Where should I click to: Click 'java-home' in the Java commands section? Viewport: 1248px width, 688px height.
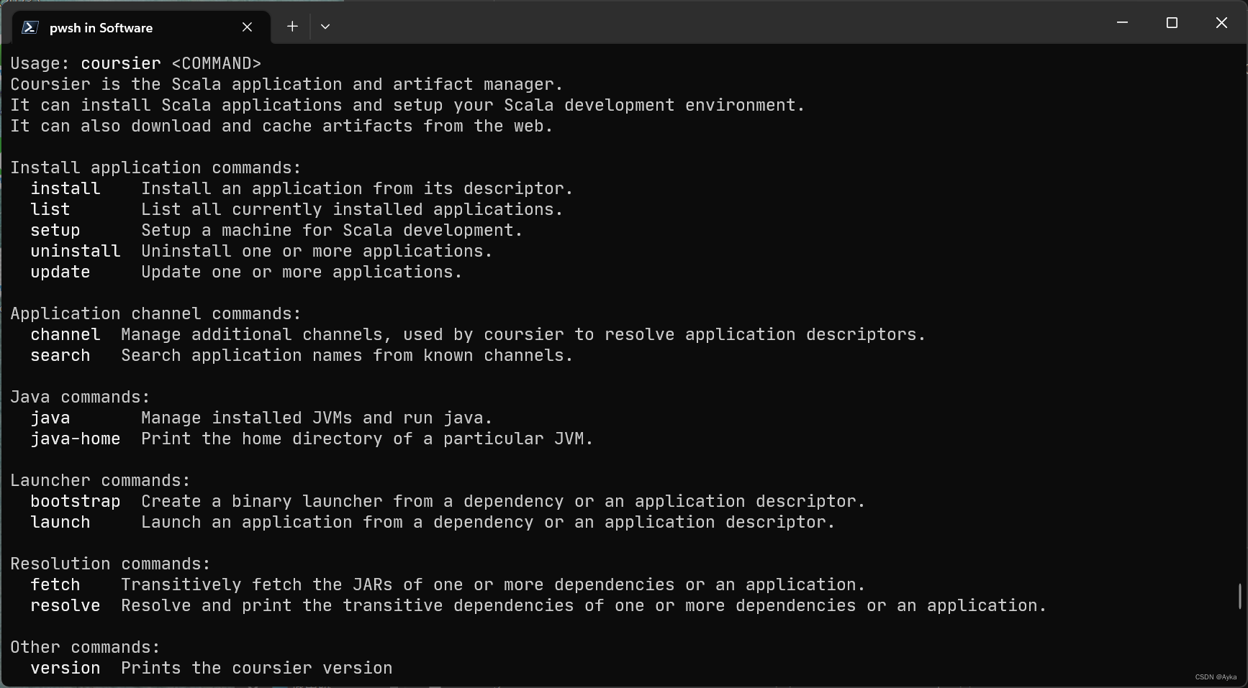[x=76, y=439]
